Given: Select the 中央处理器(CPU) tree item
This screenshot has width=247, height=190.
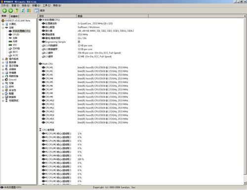Looking at the screenshot, I should coord(21,31).
